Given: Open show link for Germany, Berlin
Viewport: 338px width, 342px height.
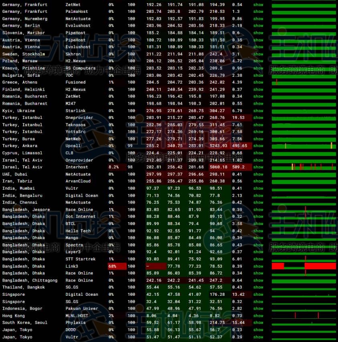Looking at the screenshot, I should (258, 26).
